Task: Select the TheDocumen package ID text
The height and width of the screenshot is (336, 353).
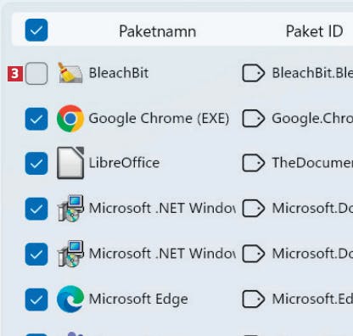Action: click(x=312, y=163)
